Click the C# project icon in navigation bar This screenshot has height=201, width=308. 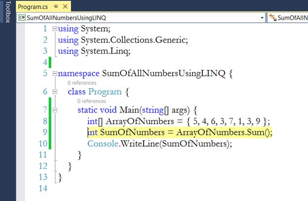(22, 18)
